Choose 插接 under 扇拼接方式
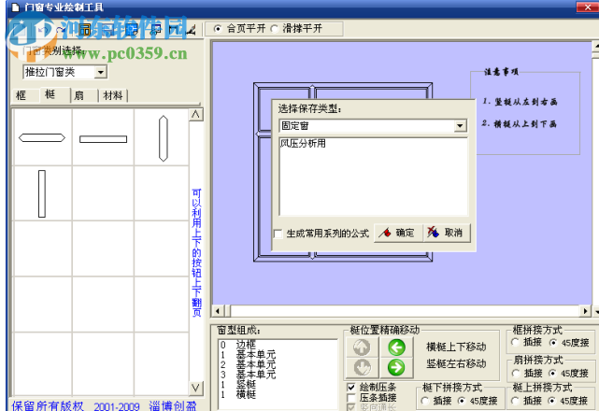 click(516, 373)
